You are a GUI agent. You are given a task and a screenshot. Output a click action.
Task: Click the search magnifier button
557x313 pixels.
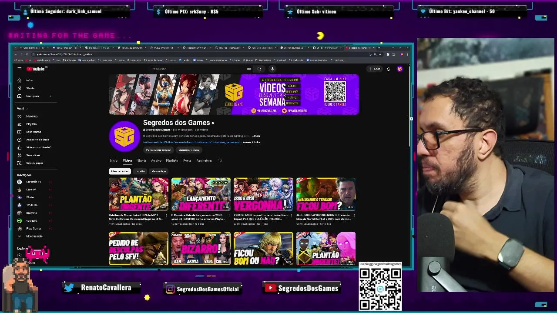259,69
